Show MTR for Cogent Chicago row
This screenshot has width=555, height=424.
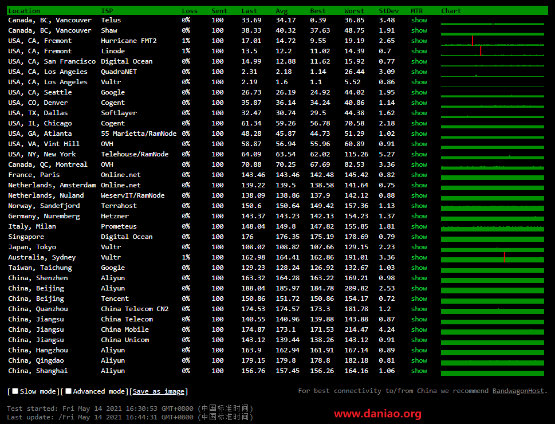click(419, 123)
